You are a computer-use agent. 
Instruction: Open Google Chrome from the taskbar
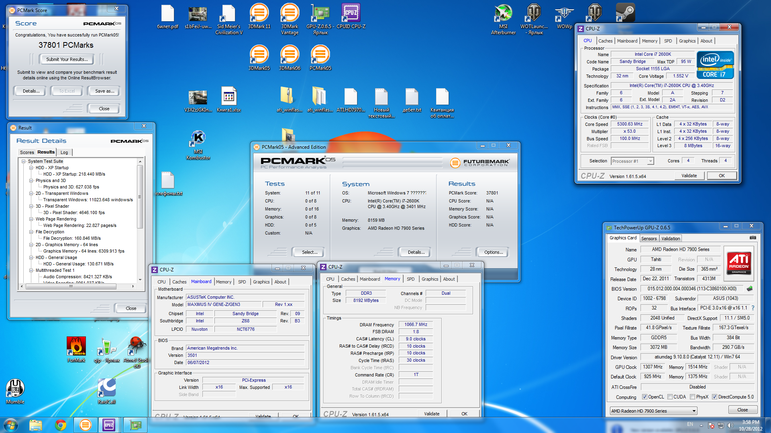pos(61,425)
